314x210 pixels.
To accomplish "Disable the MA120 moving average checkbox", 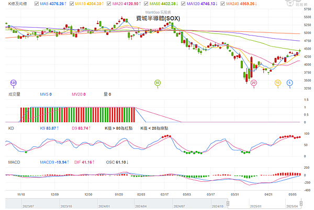I will (x=183, y=4).
